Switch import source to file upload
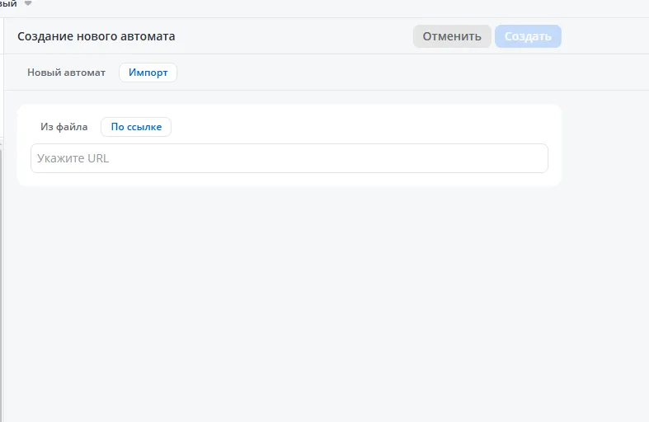The width and height of the screenshot is (649, 422). click(x=63, y=127)
